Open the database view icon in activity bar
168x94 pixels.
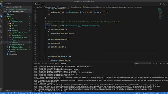pyautogui.click(x=1, y=42)
